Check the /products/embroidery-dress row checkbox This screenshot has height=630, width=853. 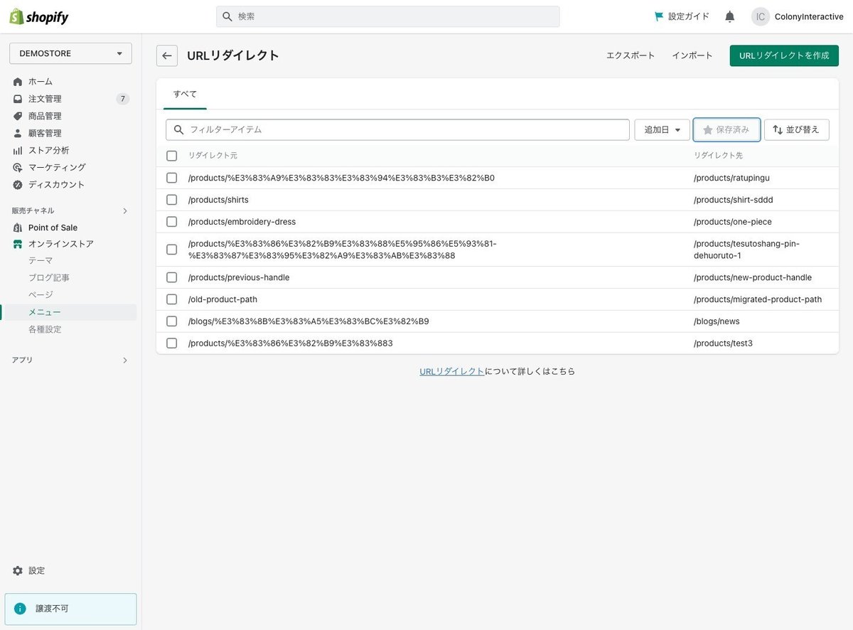[171, 222]
